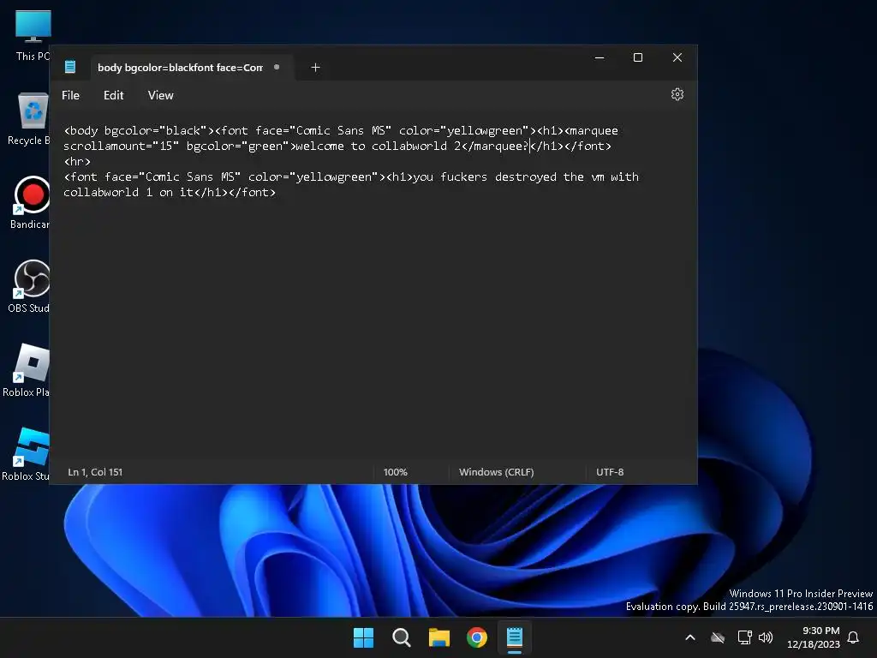Select the OBS Studio desktop shortcut

[29, 286]
